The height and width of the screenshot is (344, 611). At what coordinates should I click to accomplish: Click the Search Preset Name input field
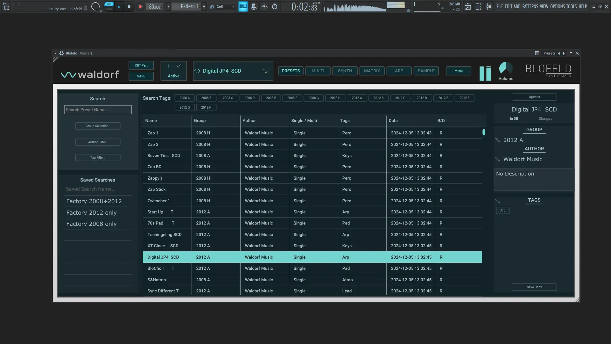pos(98,110)
